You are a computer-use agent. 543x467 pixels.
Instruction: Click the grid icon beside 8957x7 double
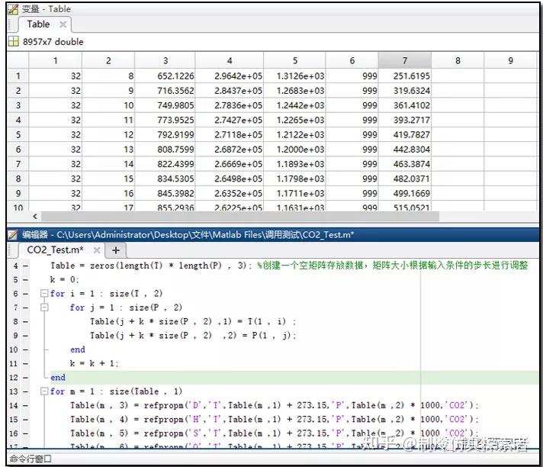(13, 41)
